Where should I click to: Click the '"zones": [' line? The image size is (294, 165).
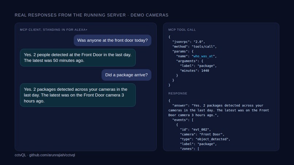click(x=190, y=149)
